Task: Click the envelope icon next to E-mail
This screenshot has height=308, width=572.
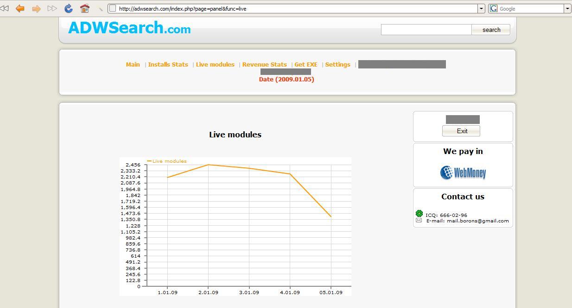Action: pos(419,221)
